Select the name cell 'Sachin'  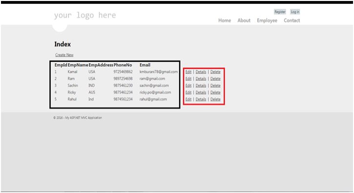73,85
